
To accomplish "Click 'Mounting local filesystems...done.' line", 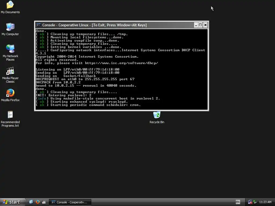I will (79, 37).
